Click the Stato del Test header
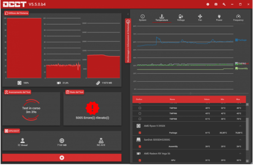This screenshot has height=166, width=253. click(x=75, y=92)
